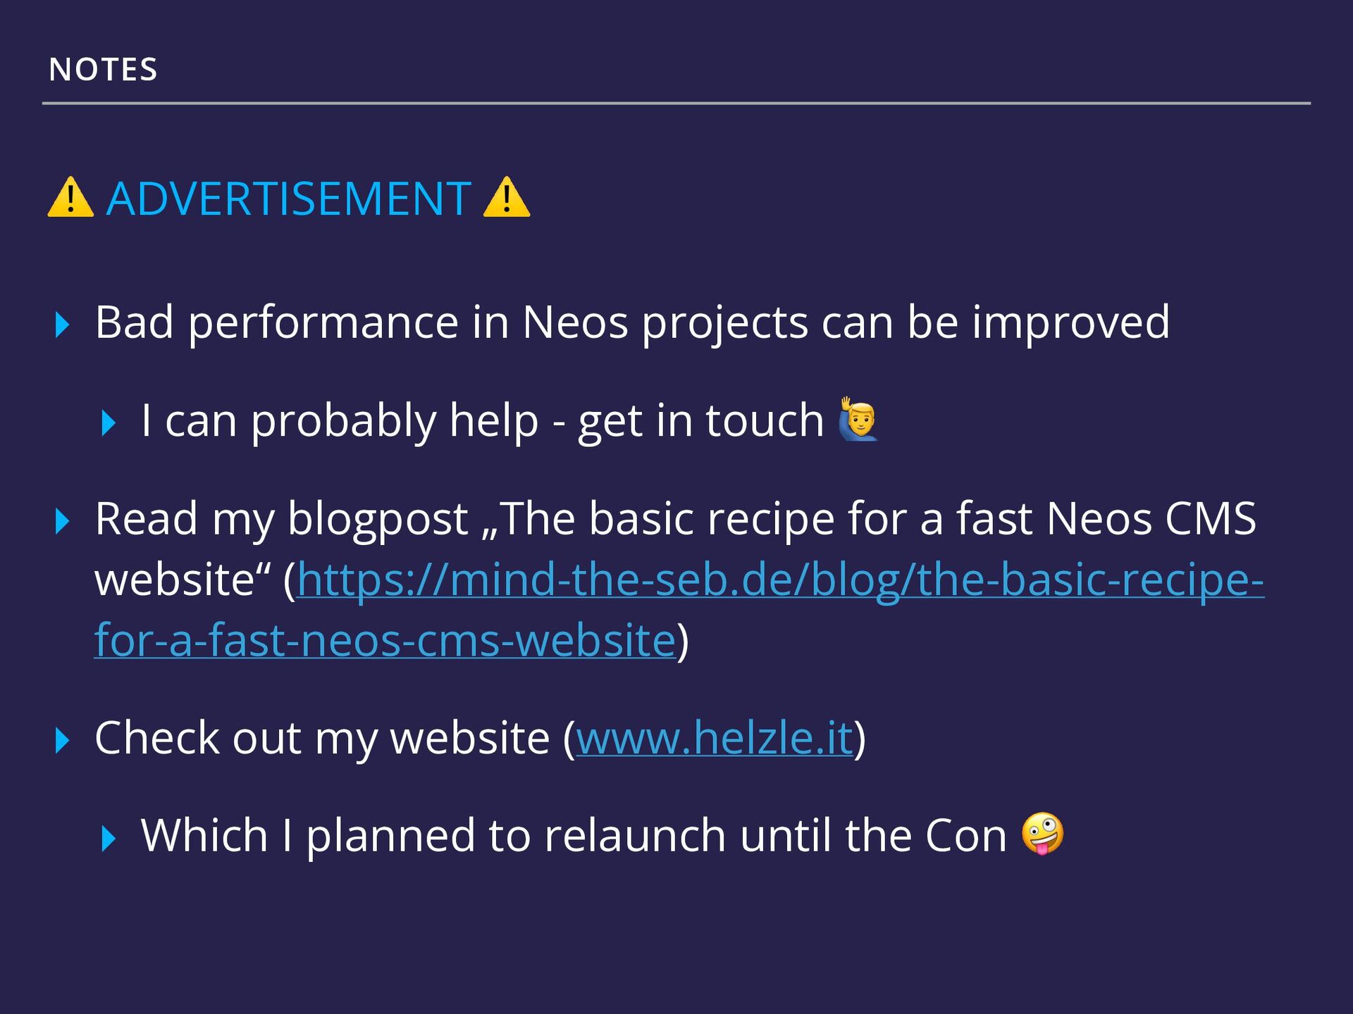Viewport: 1353px width, 1014px height.
Task: Click the warning icon right of ADVERTISEMENT
Action: pos(507,198)
